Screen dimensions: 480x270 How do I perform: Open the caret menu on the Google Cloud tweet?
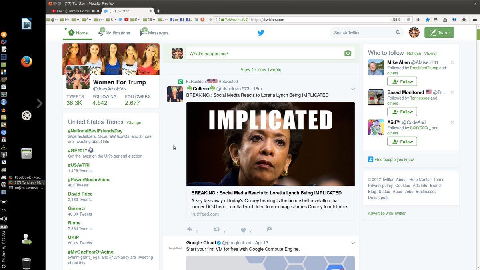click(353, 243)
